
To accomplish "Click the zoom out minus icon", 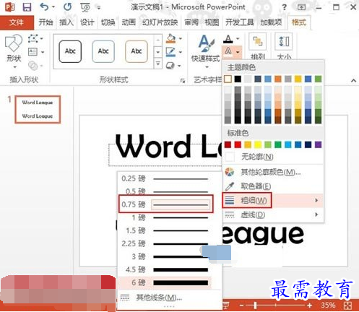I will 241,305.
